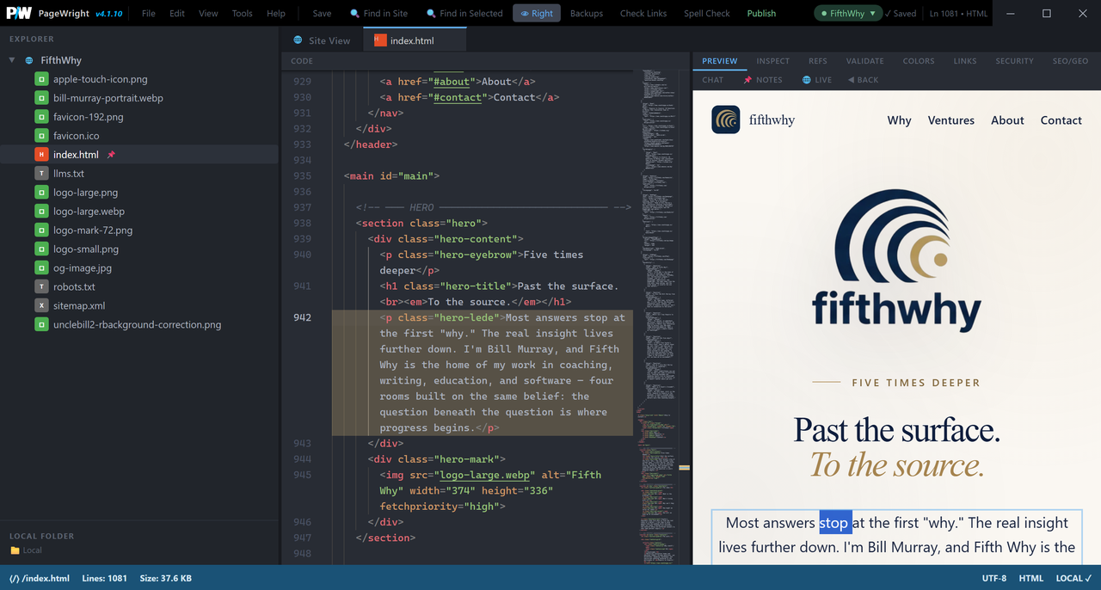This screenshot has height=590, width=1101.
Task: Open the Help menu
Action: (276, 14)
